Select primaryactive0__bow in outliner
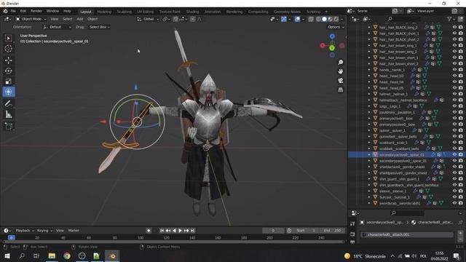This screenshot has height=262, width=466. coord(396,118)
